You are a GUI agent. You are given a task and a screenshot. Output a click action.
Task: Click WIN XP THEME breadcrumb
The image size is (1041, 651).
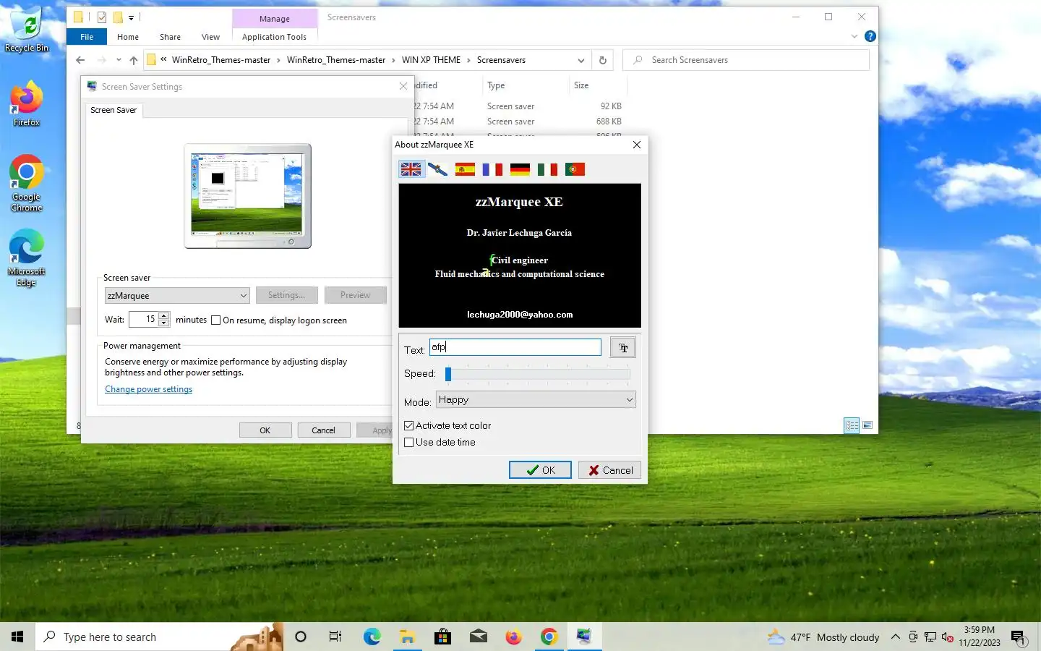pos(431,60)
